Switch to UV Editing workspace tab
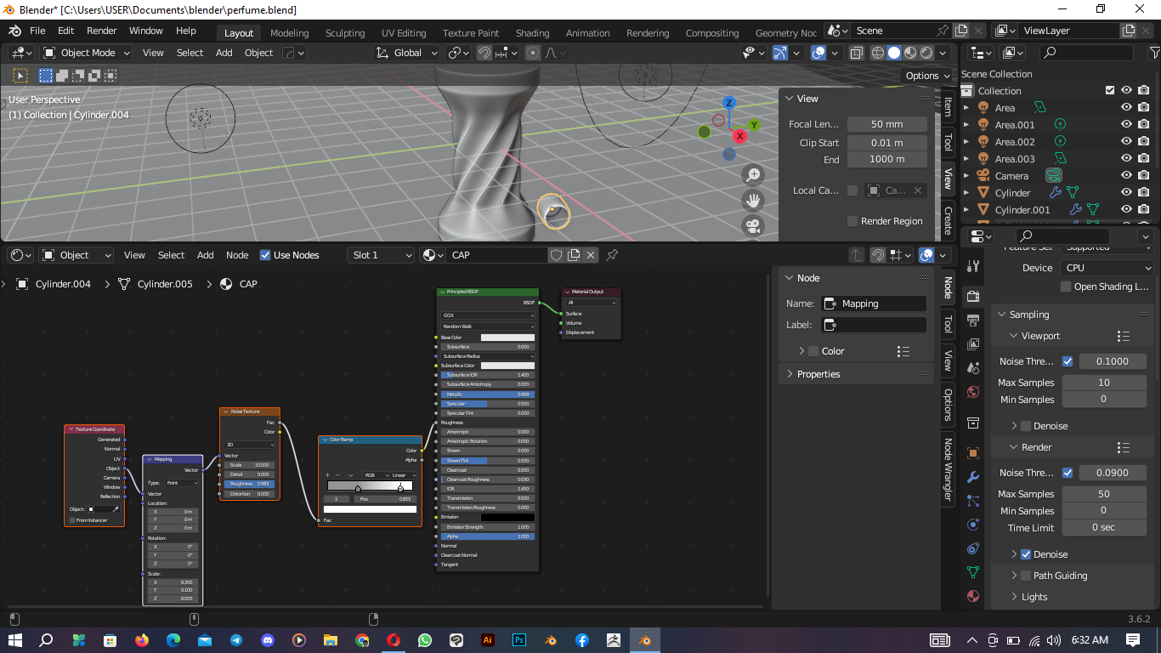 [404, 33]
